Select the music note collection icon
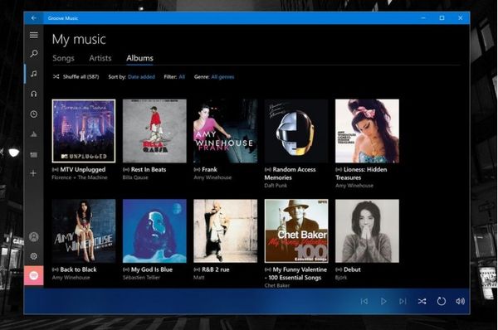This screenshot has width=498, height=330. pyautogui.click(x=34, y=74)
